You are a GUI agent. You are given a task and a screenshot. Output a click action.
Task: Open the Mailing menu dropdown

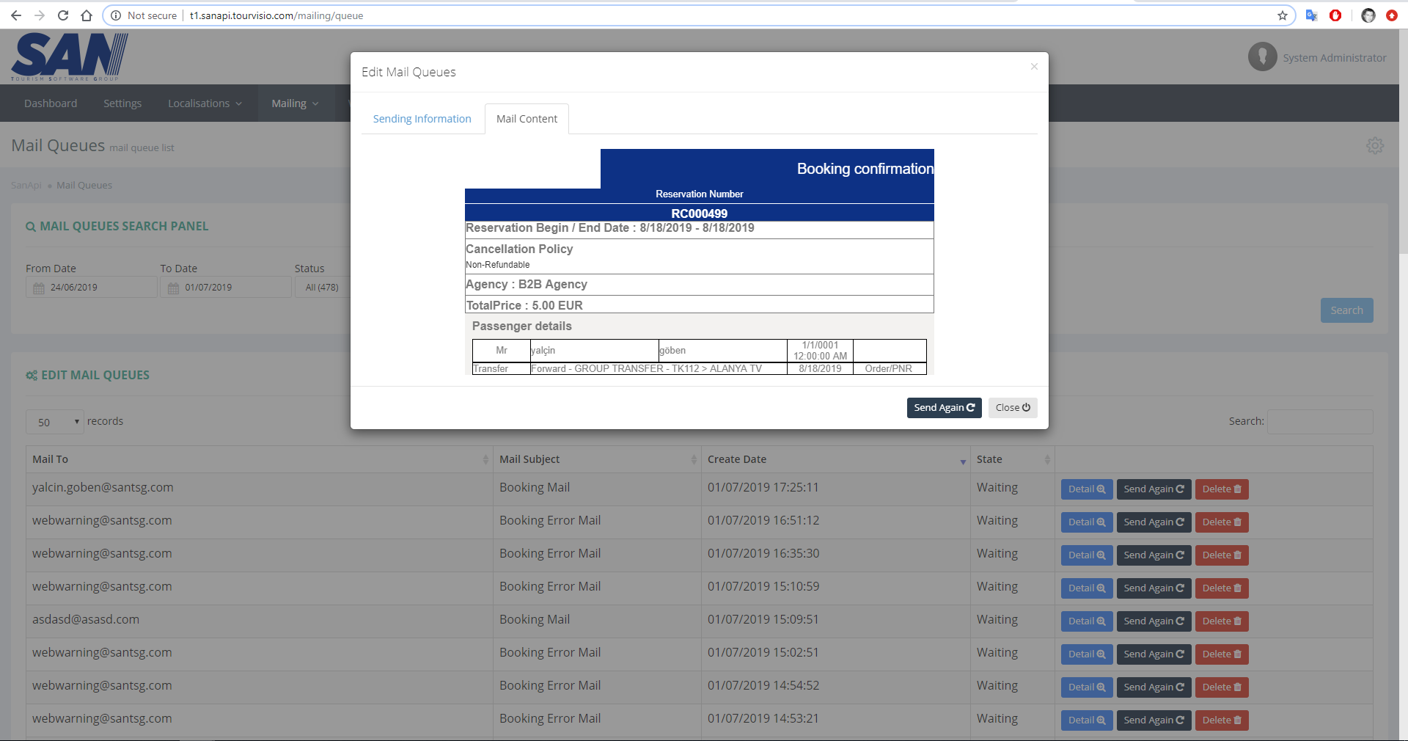click(295, 103)
